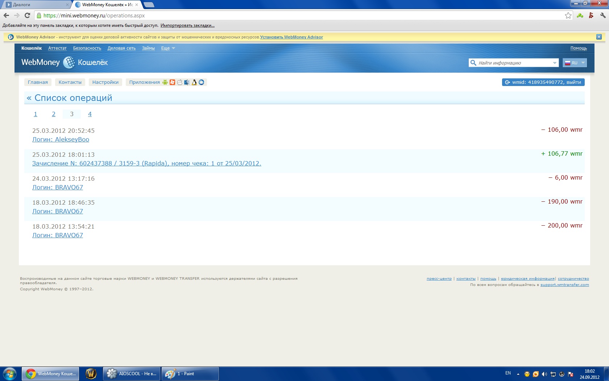
Task: Click the Apple iOS app icon
Action: tap(180, 82)
